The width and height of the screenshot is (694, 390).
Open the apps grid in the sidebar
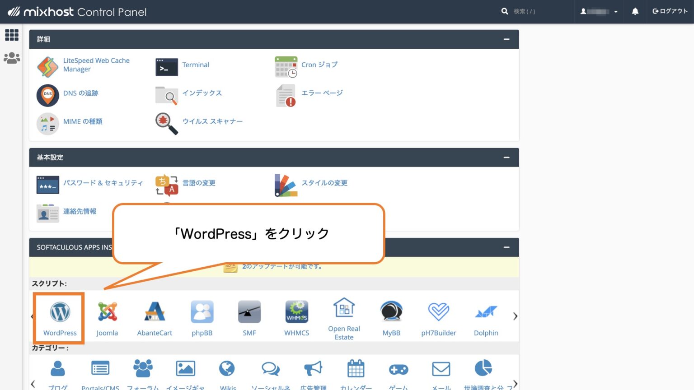12,35
